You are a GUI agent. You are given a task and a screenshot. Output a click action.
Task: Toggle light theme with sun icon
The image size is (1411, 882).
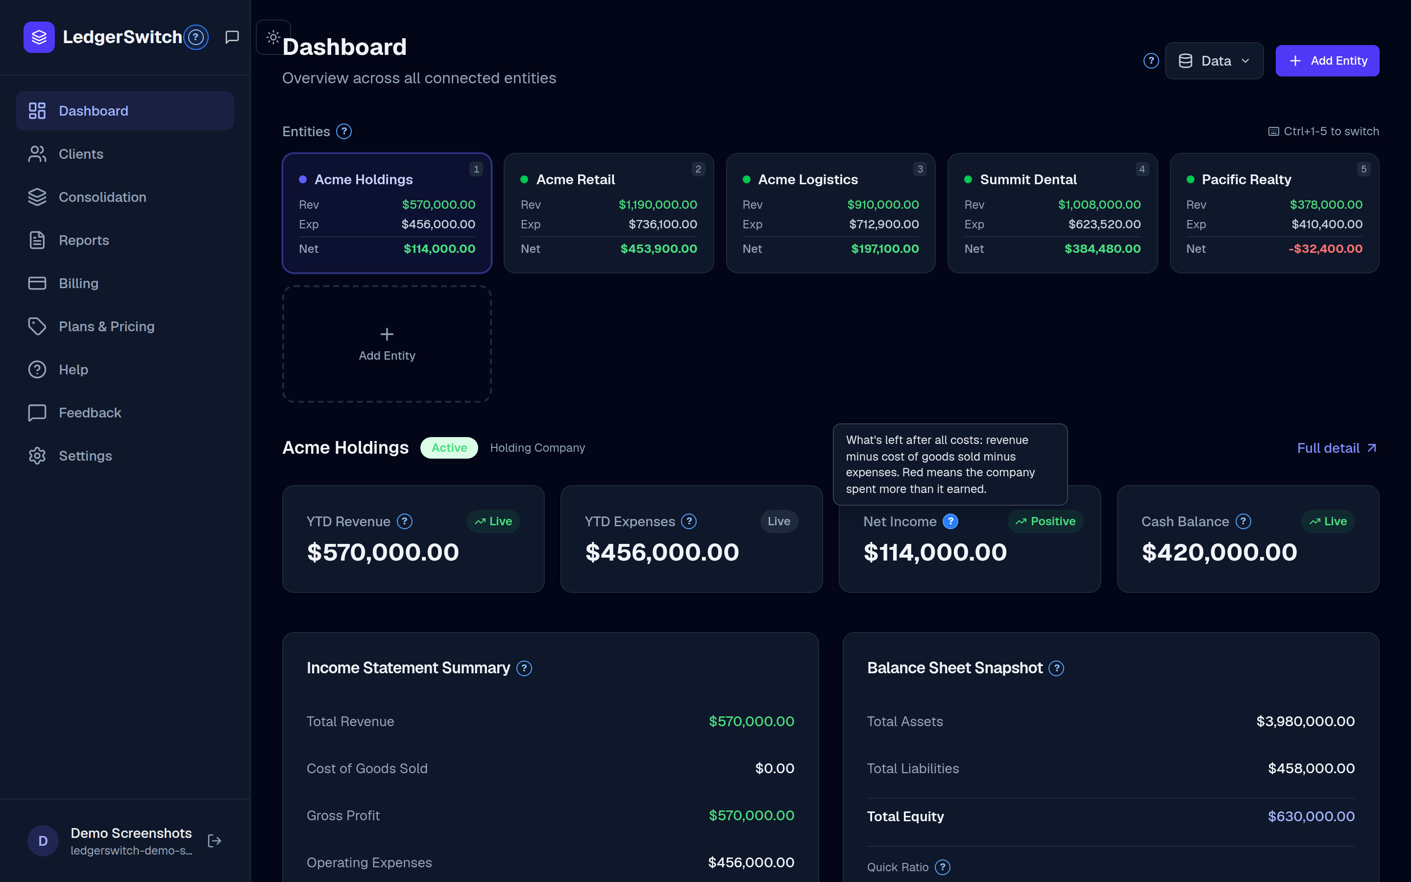[273, 37]
